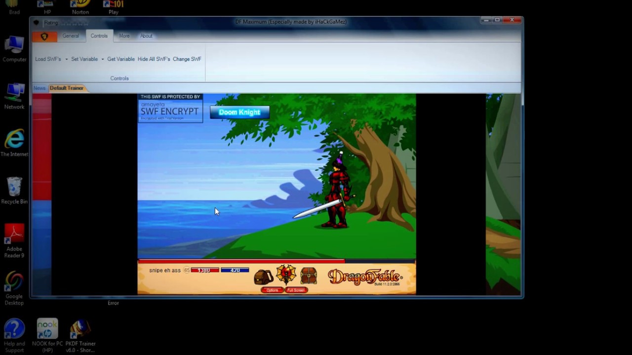Click the Change SWF command
The image size is (632, 355).
pos(187,59)
